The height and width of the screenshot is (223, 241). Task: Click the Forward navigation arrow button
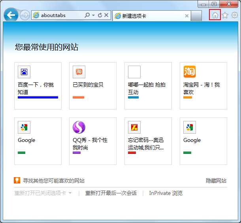coord(25,15)
